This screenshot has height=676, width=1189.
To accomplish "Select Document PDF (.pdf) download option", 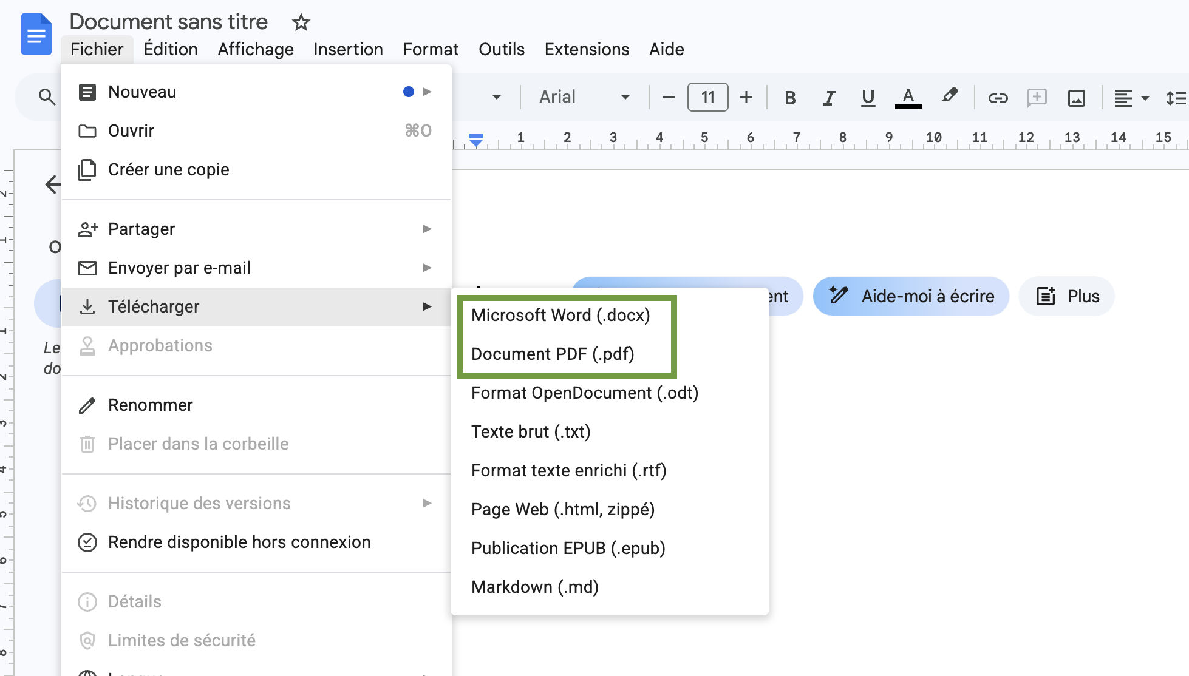I will [553, 354].
